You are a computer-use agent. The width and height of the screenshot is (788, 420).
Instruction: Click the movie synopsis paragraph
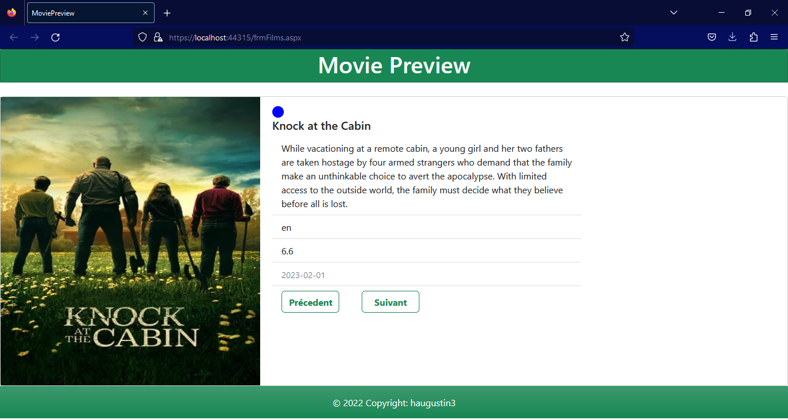point(427,177)
